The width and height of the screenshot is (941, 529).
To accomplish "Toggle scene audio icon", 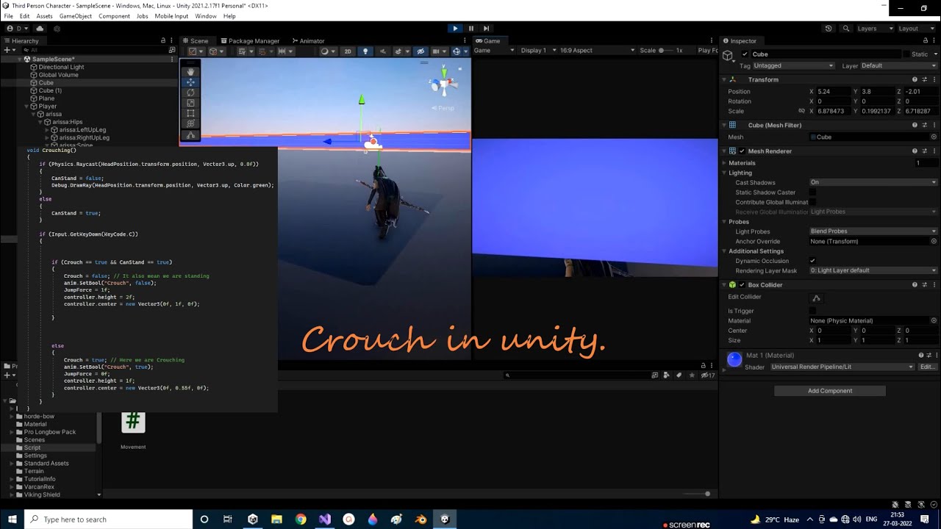I will click(382, 51).
